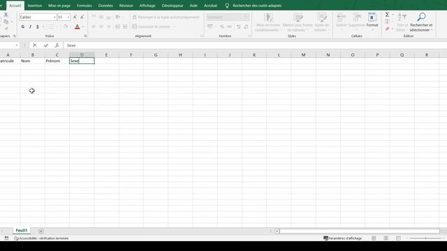Apply AutoSum with the sigma icon

[387, 15]
